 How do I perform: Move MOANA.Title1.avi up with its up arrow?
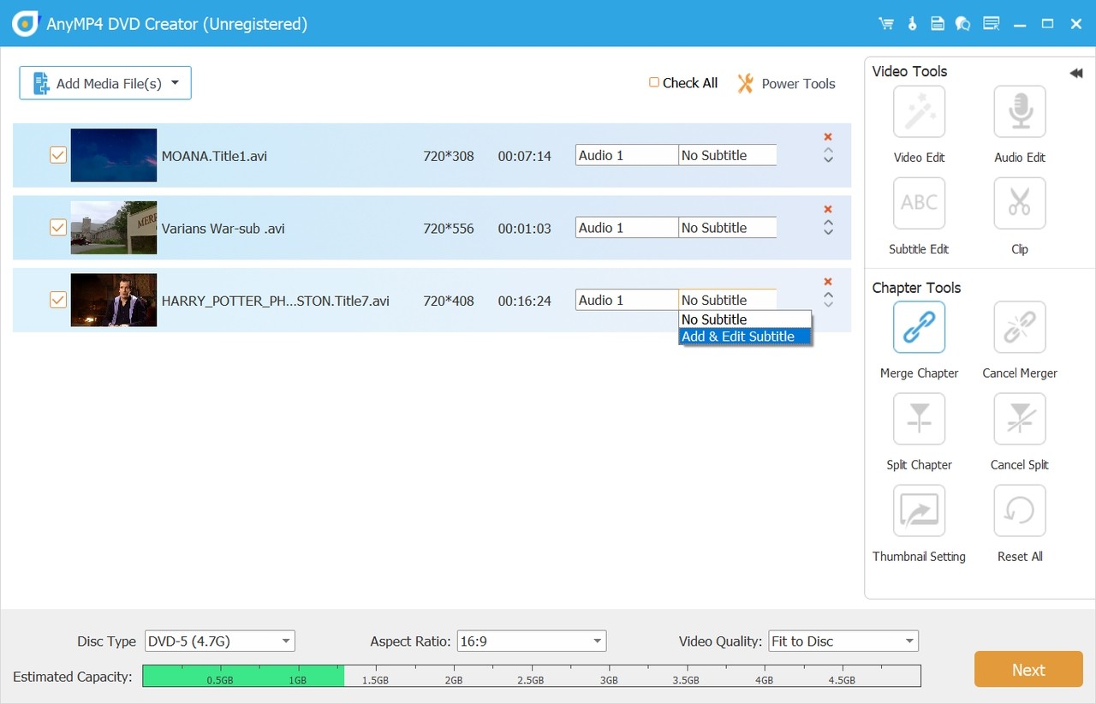tap(828, 151)
